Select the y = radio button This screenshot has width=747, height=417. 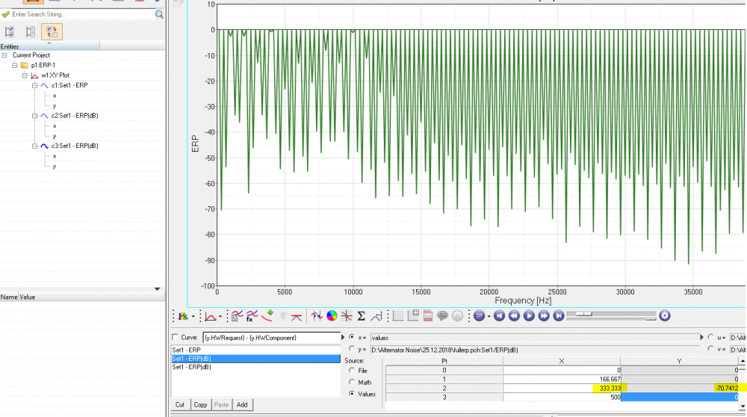pos(352,349)
